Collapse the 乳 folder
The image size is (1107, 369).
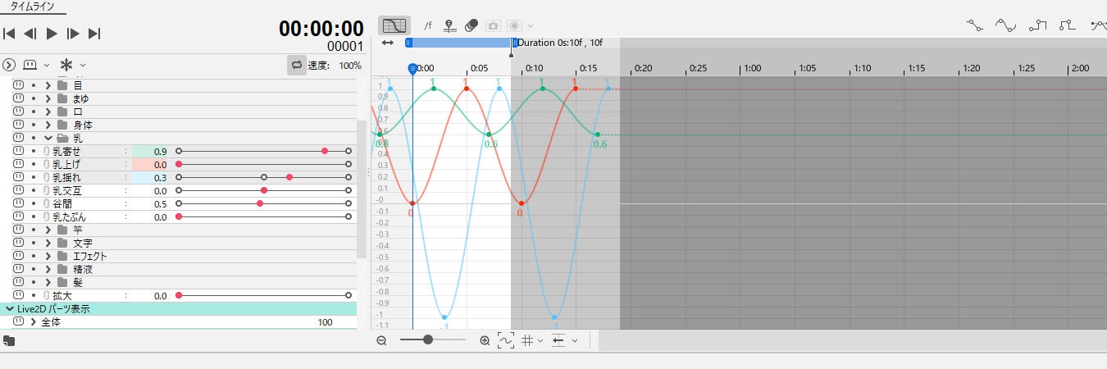48,138
